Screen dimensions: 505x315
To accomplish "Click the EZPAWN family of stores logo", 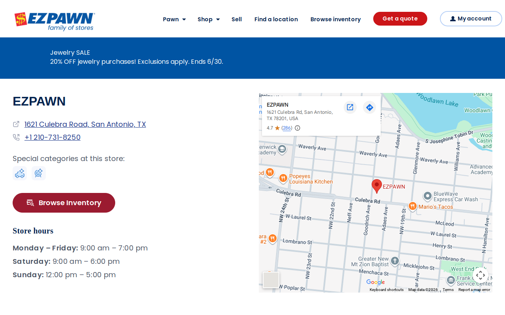I will coord(55,21).
